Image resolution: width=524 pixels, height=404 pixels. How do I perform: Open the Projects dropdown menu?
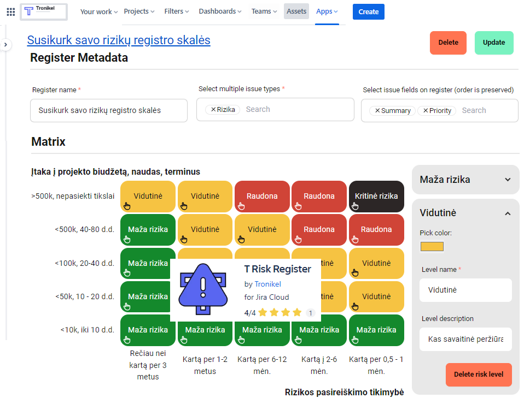click(x=139, y=11)
